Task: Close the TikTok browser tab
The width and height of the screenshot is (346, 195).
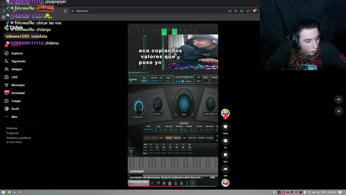Action: (41, 4)
